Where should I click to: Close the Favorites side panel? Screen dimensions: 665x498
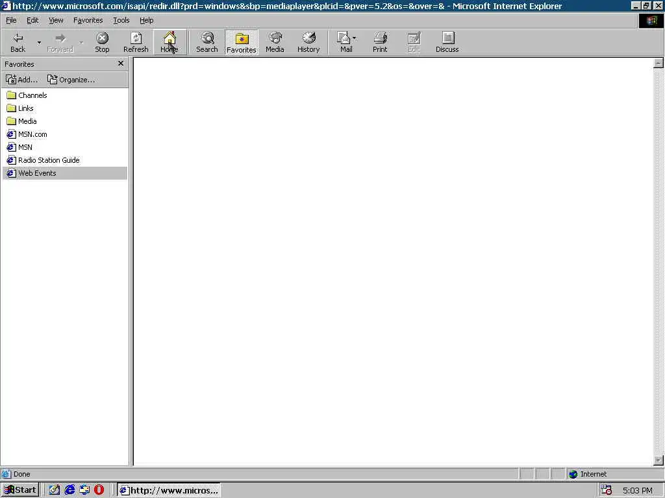click(x=120, y=64)
